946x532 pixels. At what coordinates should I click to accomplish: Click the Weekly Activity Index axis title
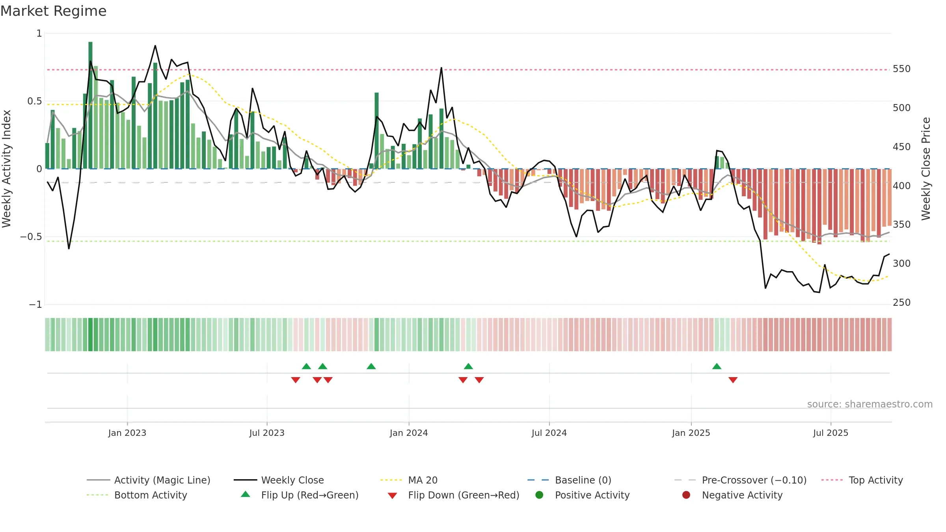point(6,169)
